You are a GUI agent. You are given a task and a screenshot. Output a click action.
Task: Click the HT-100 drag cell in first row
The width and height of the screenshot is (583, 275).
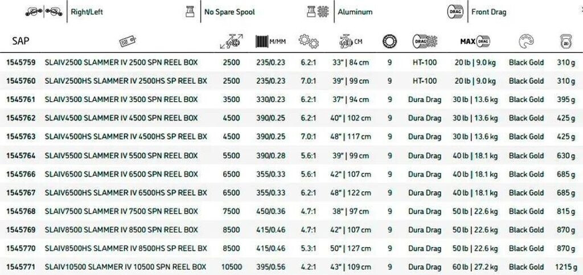click(424, 63)
